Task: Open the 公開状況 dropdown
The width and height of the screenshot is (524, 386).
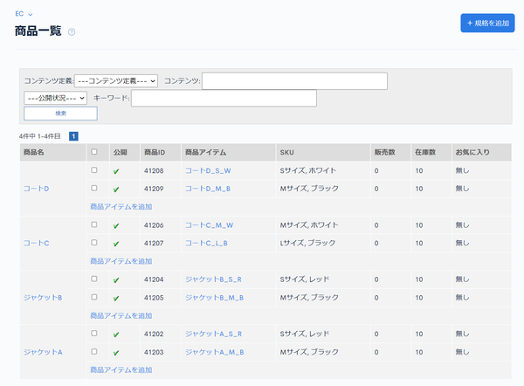Action: (x=56, y=98)
